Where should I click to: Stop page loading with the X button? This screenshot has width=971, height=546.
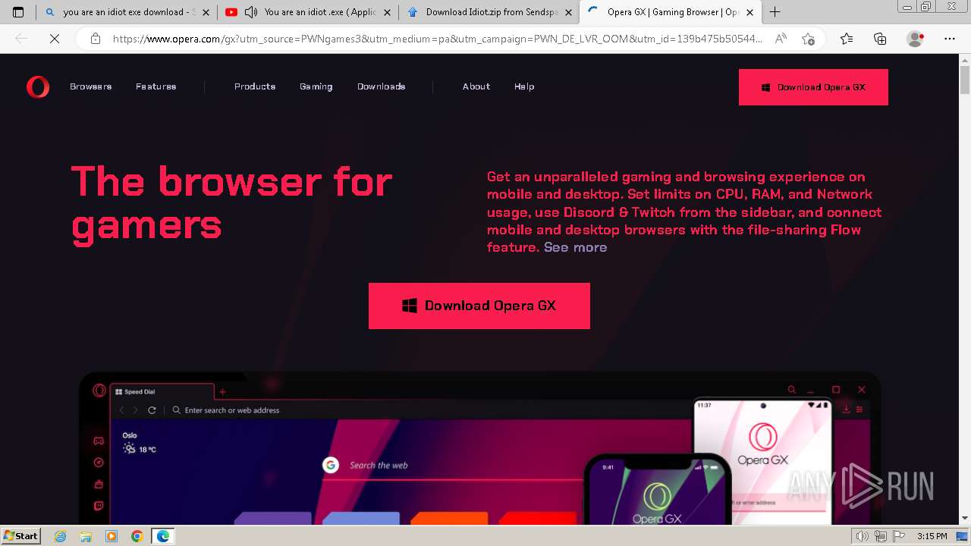point(55,39)
